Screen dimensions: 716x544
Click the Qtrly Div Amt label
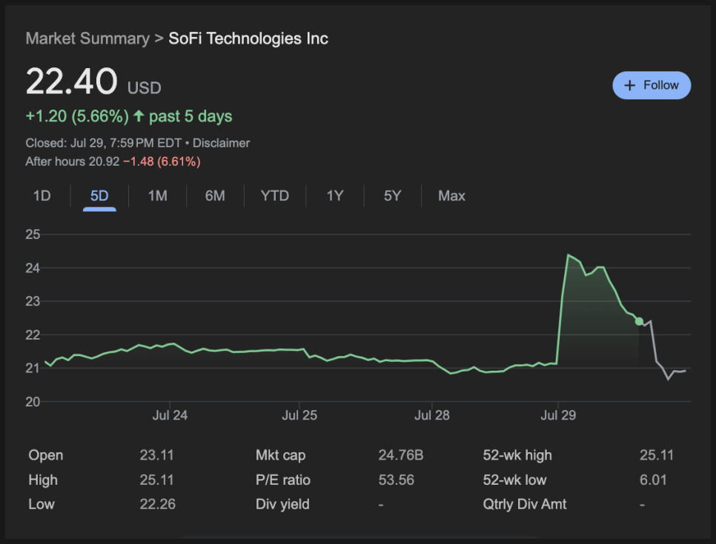coord(525,504)
